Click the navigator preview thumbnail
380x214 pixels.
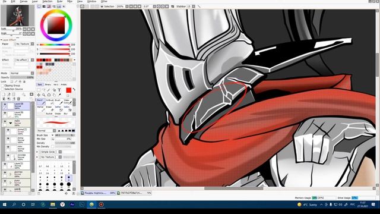tap(17, 16)
